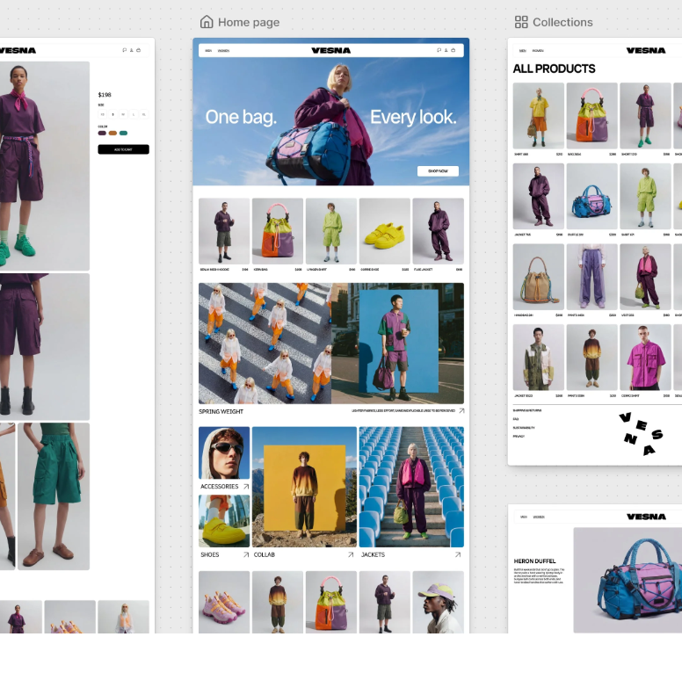Click the Every look. hero text
Screen dimensions: 682x673
point(413,117)
